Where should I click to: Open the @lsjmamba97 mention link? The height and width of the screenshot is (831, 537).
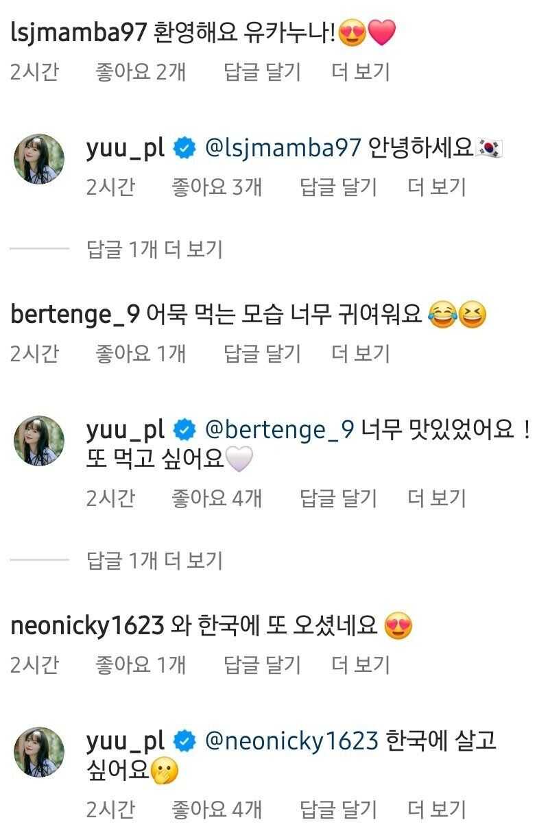pyautogui.click(x=283, y=149)
